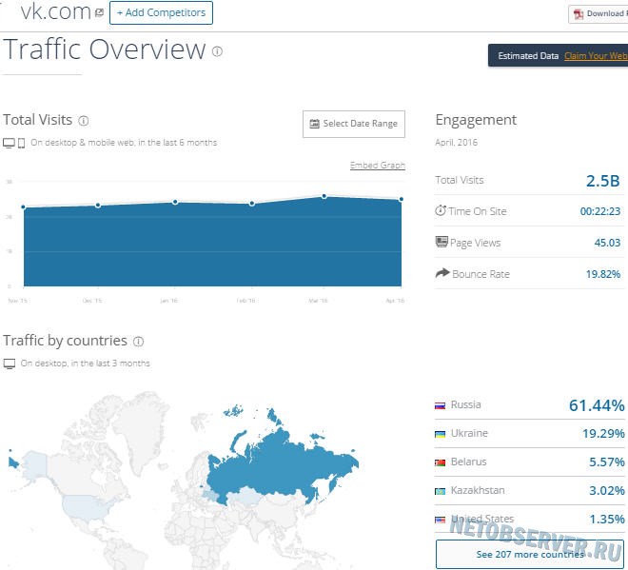Click desktop icon under Traffic by countries
This screenshot has height=570, width=628.
coord(10,364)
